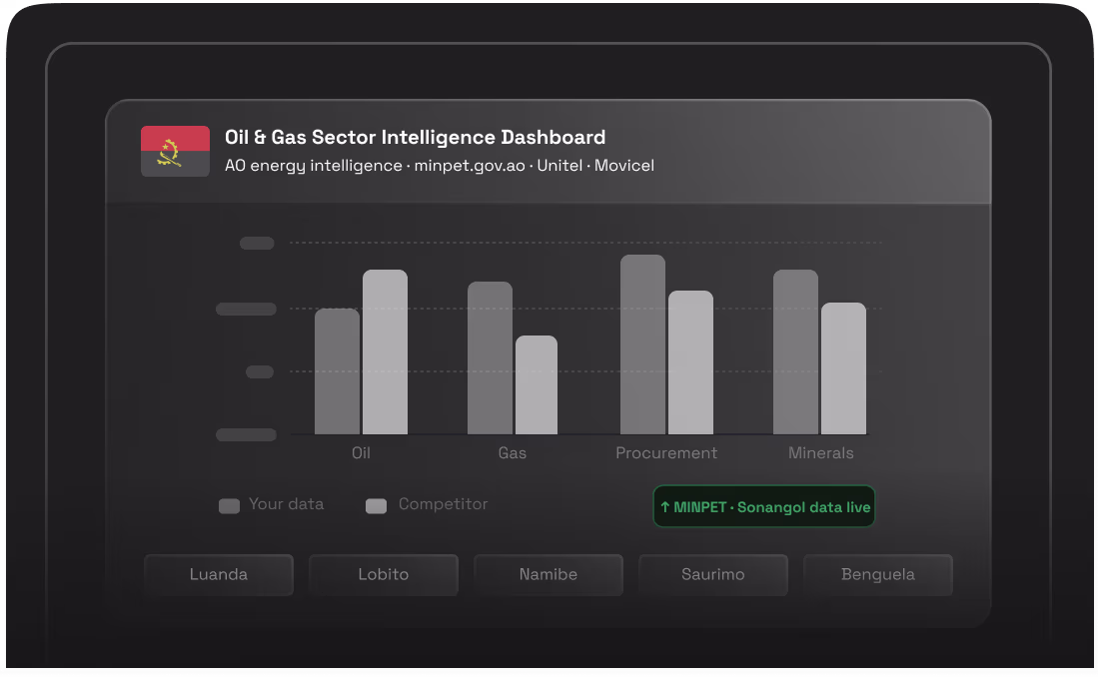The width and height of the screenshot is (1100, 677).
Task: Click the Angola flag icon
Action: 175,152
